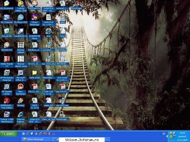Open the Insolites document icon
The height and width of the screenshot is (142, 190).
pyautogui.click(x=62, y=47)
